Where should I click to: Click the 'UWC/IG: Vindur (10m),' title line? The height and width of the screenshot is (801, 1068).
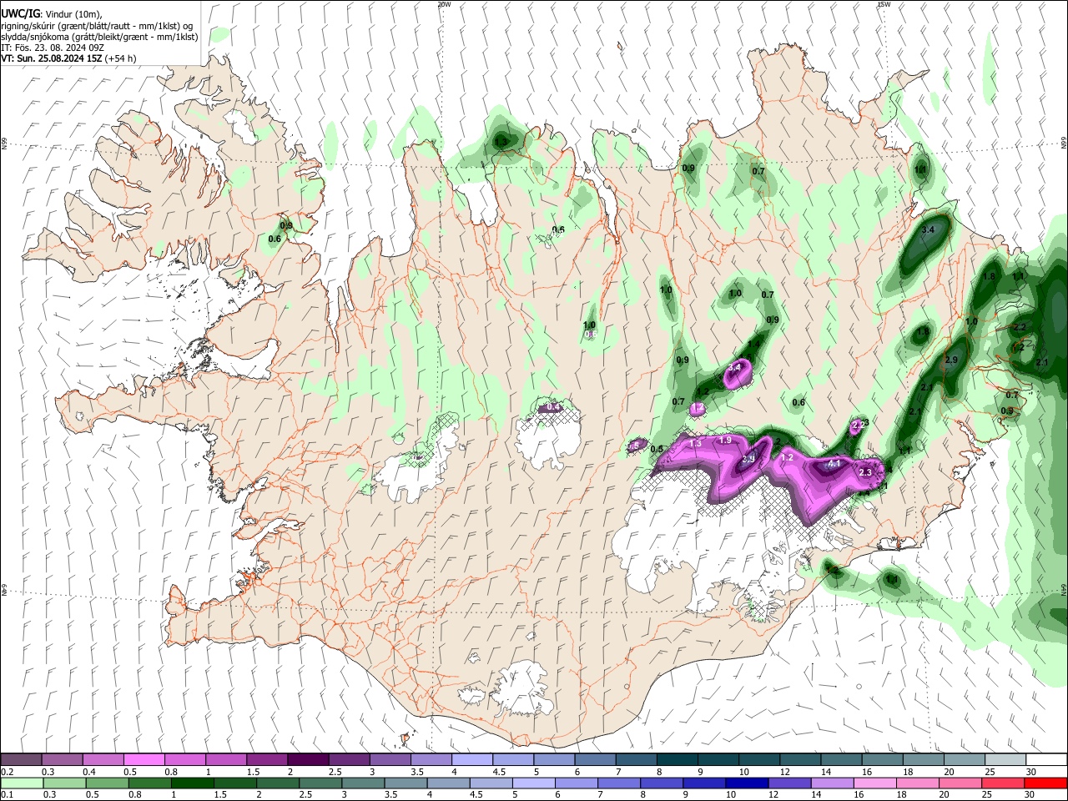click(52, 13)
